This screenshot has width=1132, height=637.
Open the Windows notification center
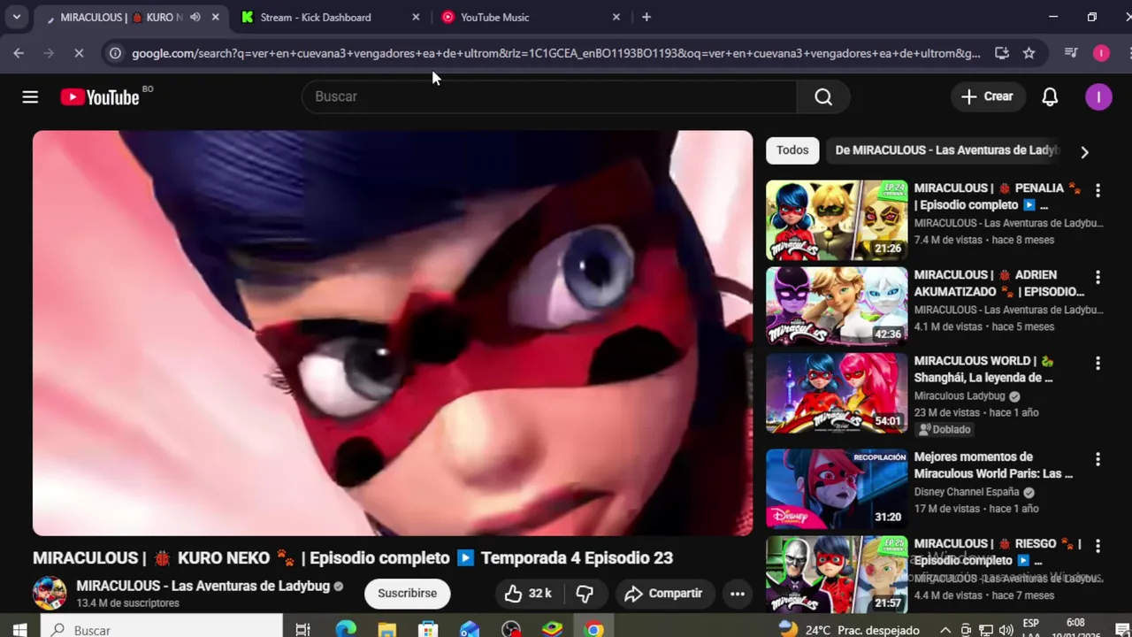coord(1122,630)
